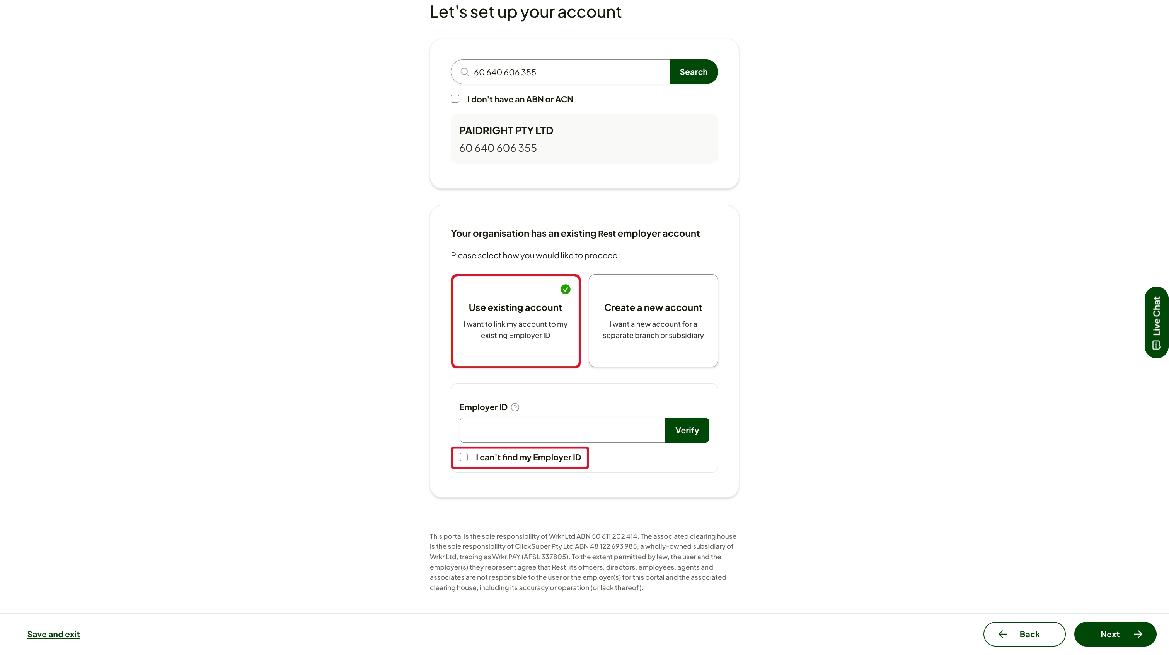Select the PAIDRIGHT PTY LTD search result
This screenshot has height=655, width=1169.
(584, 139)
